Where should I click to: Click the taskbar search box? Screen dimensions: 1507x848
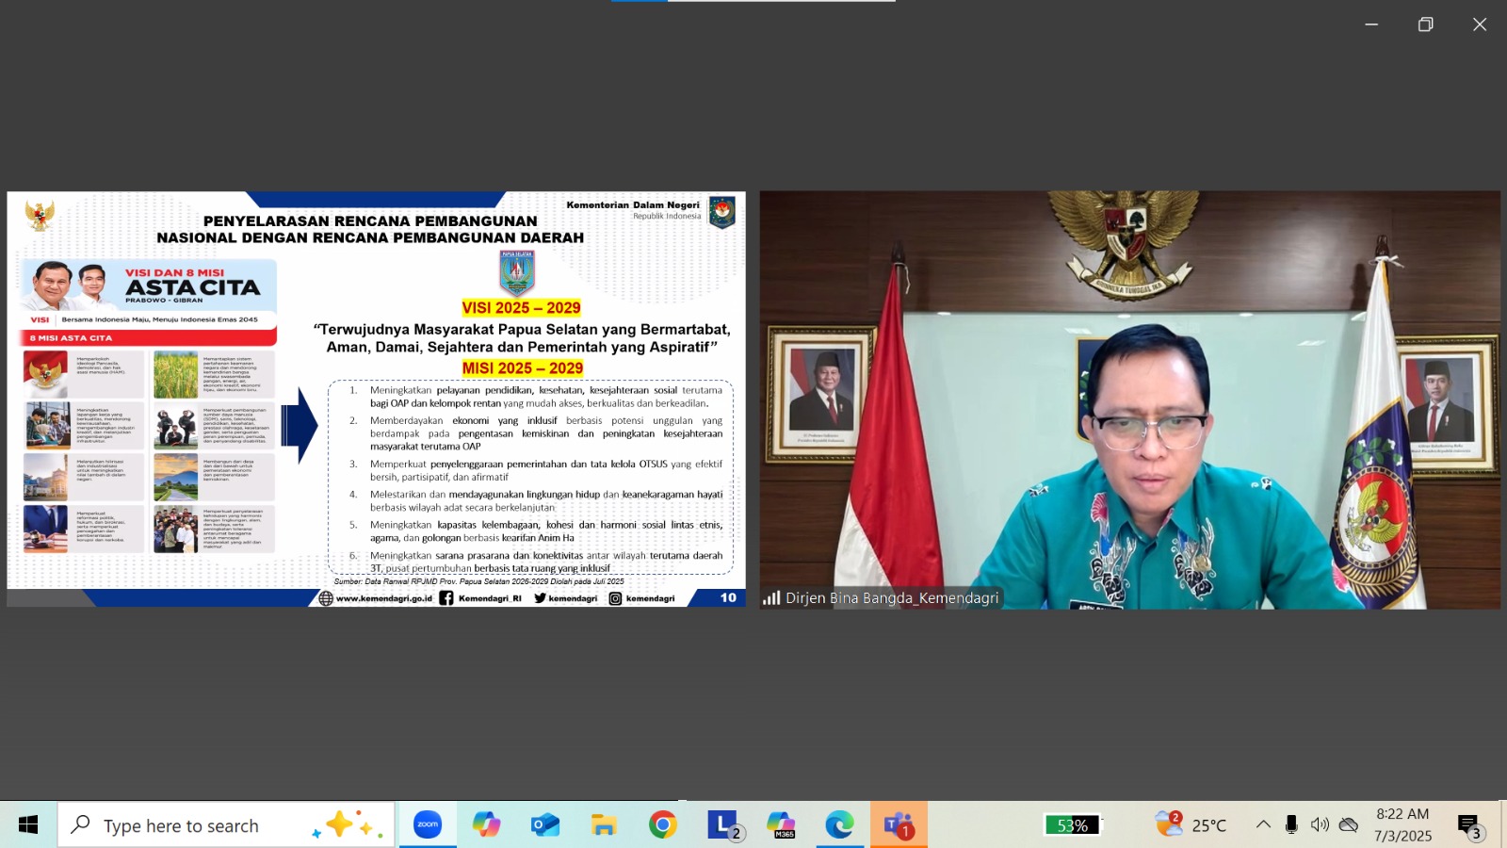[226, 825]
